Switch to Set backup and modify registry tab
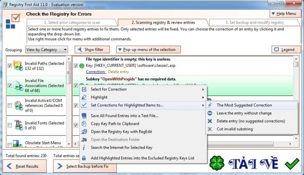This screenshot has width=304, height=175. tap(254, 22)
